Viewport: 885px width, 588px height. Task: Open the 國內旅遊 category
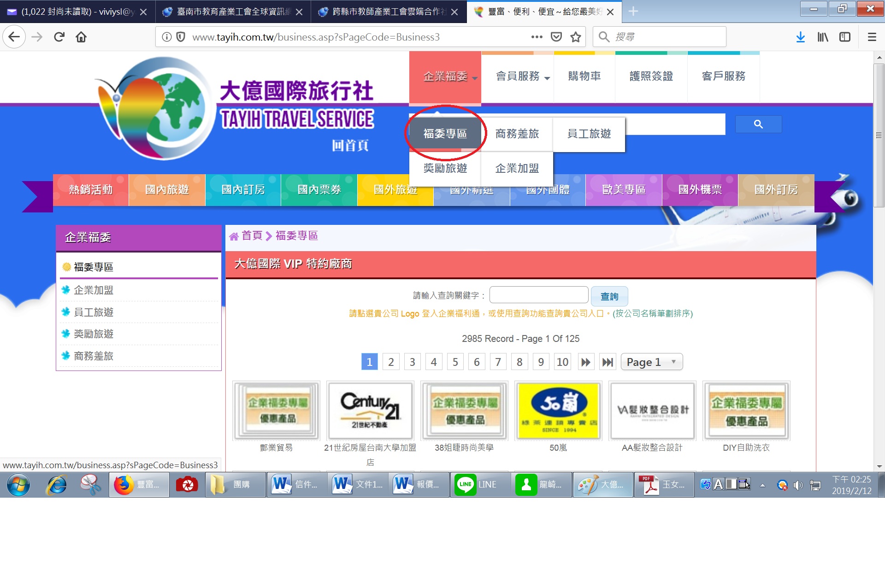pos(167,190)
